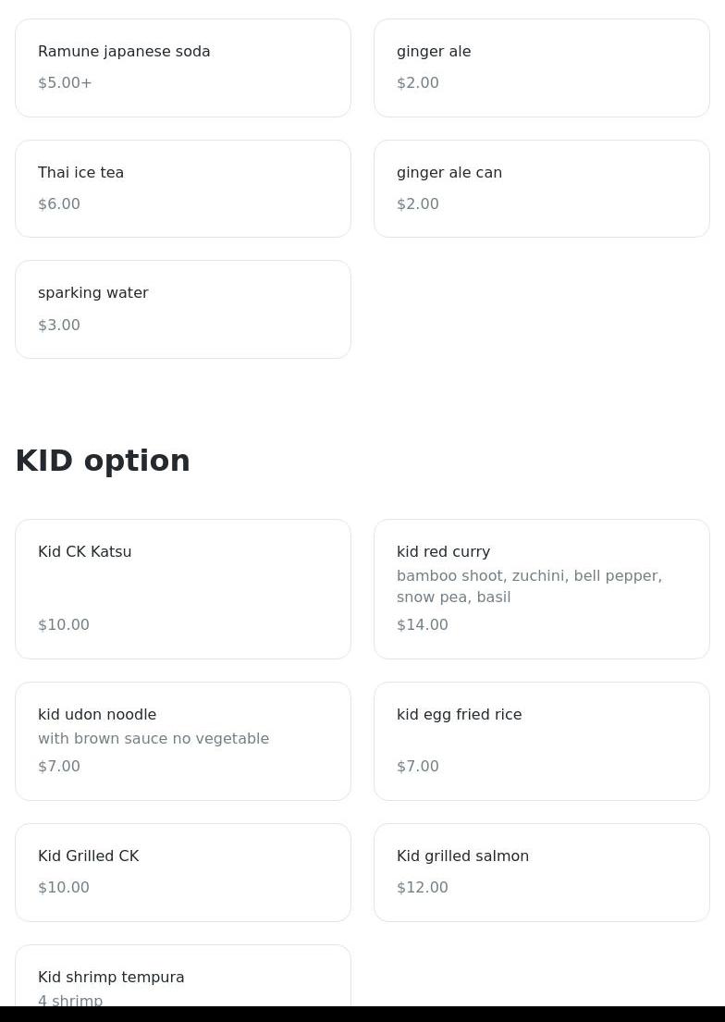Screen dimensions: 725x1022
Task: Select the ginger ale menu card
Action: 542,68
